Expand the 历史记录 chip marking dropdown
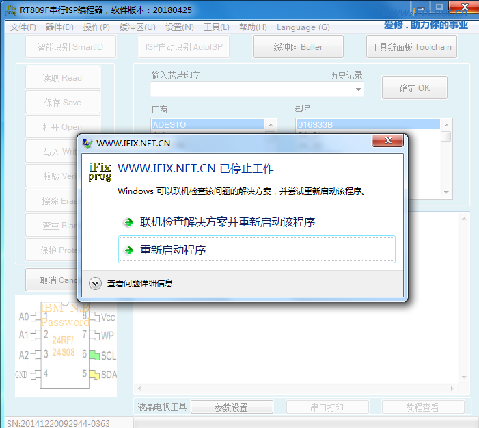Viewport: 479px width, 428px height. pos(358,90)
